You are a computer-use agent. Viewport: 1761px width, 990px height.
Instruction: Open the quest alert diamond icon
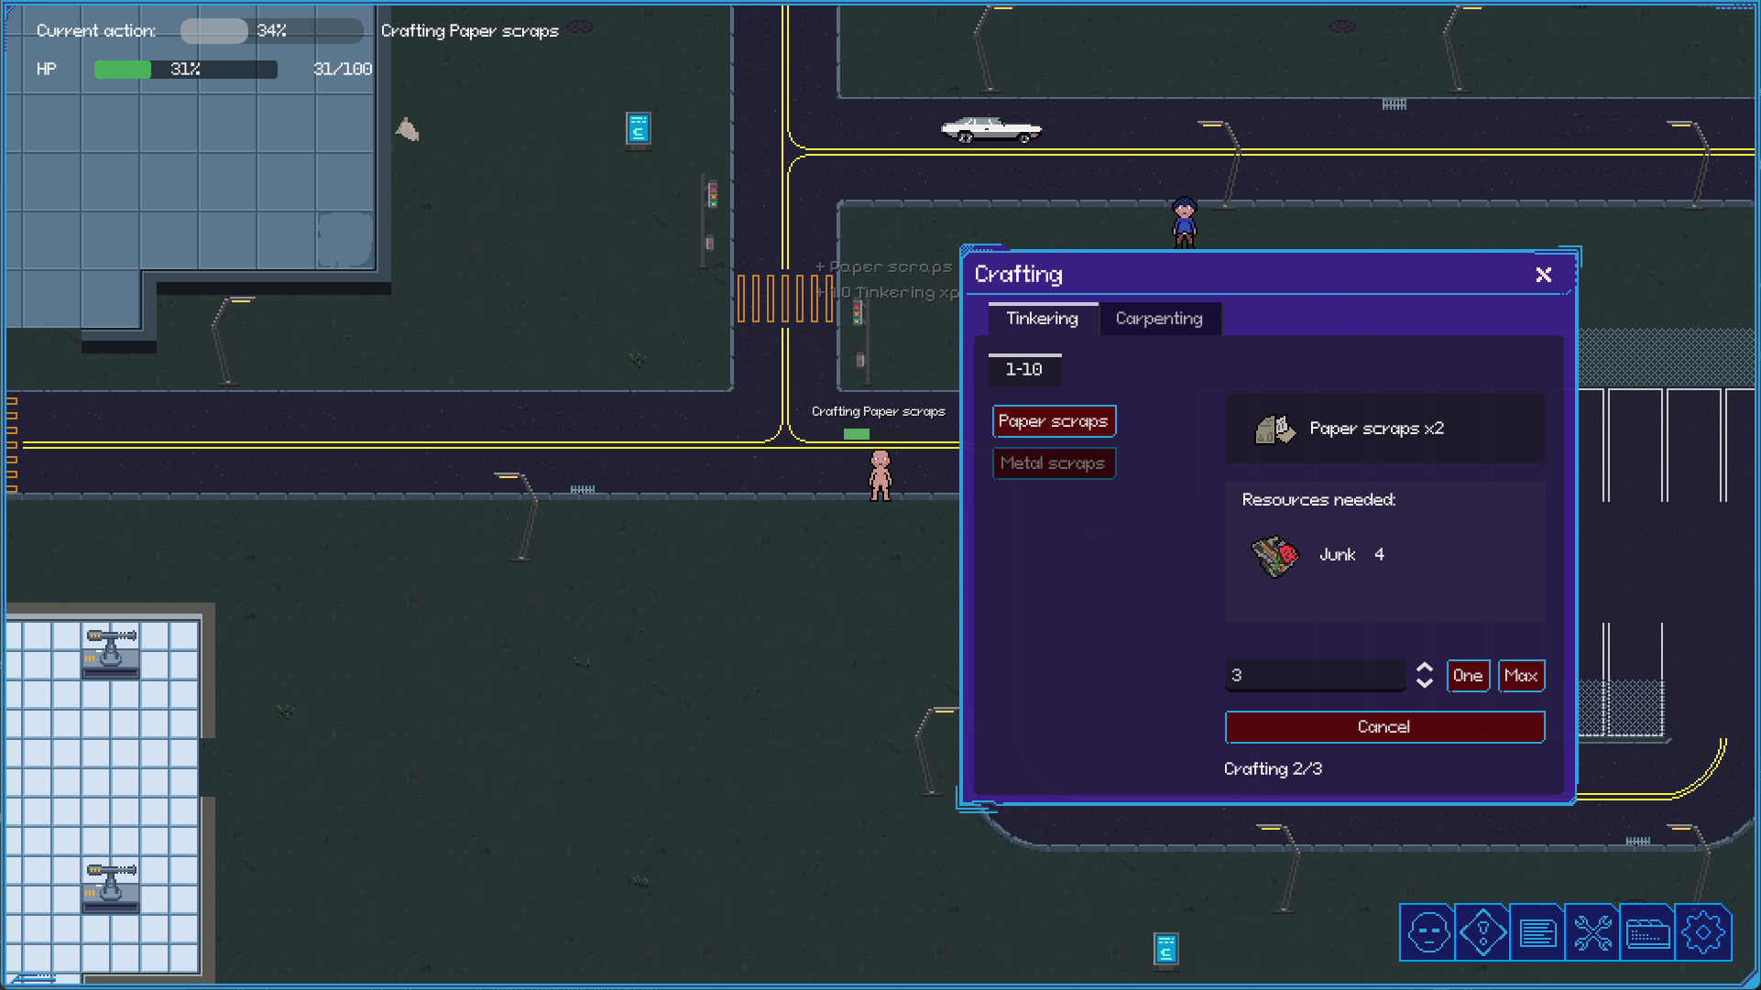click(1482, 933)
